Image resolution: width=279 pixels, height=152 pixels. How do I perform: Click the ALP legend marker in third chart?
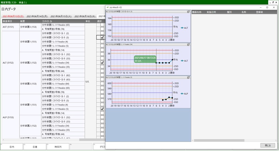pos(182,94)
